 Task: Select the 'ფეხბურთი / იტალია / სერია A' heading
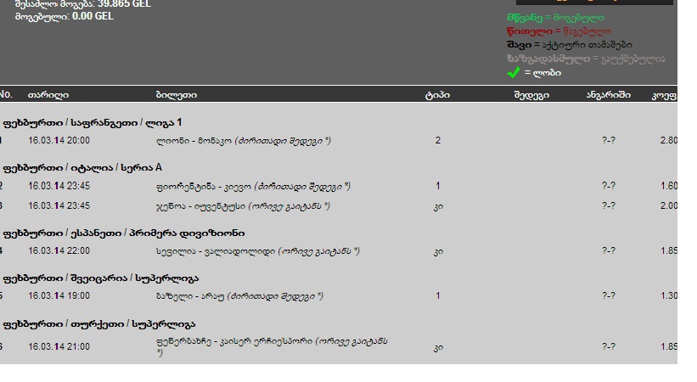(x=82, y=167)
